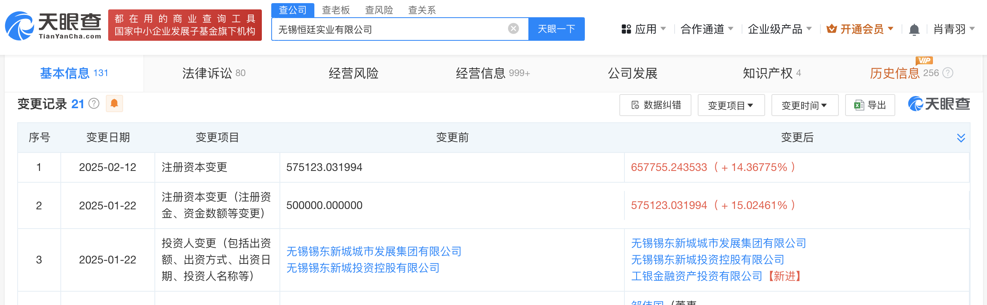
Task: Click the date 2025-02-12 cell
Action: click(x=108, y=167)
